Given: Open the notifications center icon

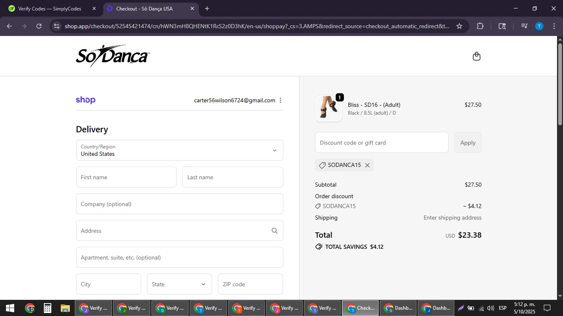Looking at the screenshot, I should pyautogui.click(x=547, y=308).
